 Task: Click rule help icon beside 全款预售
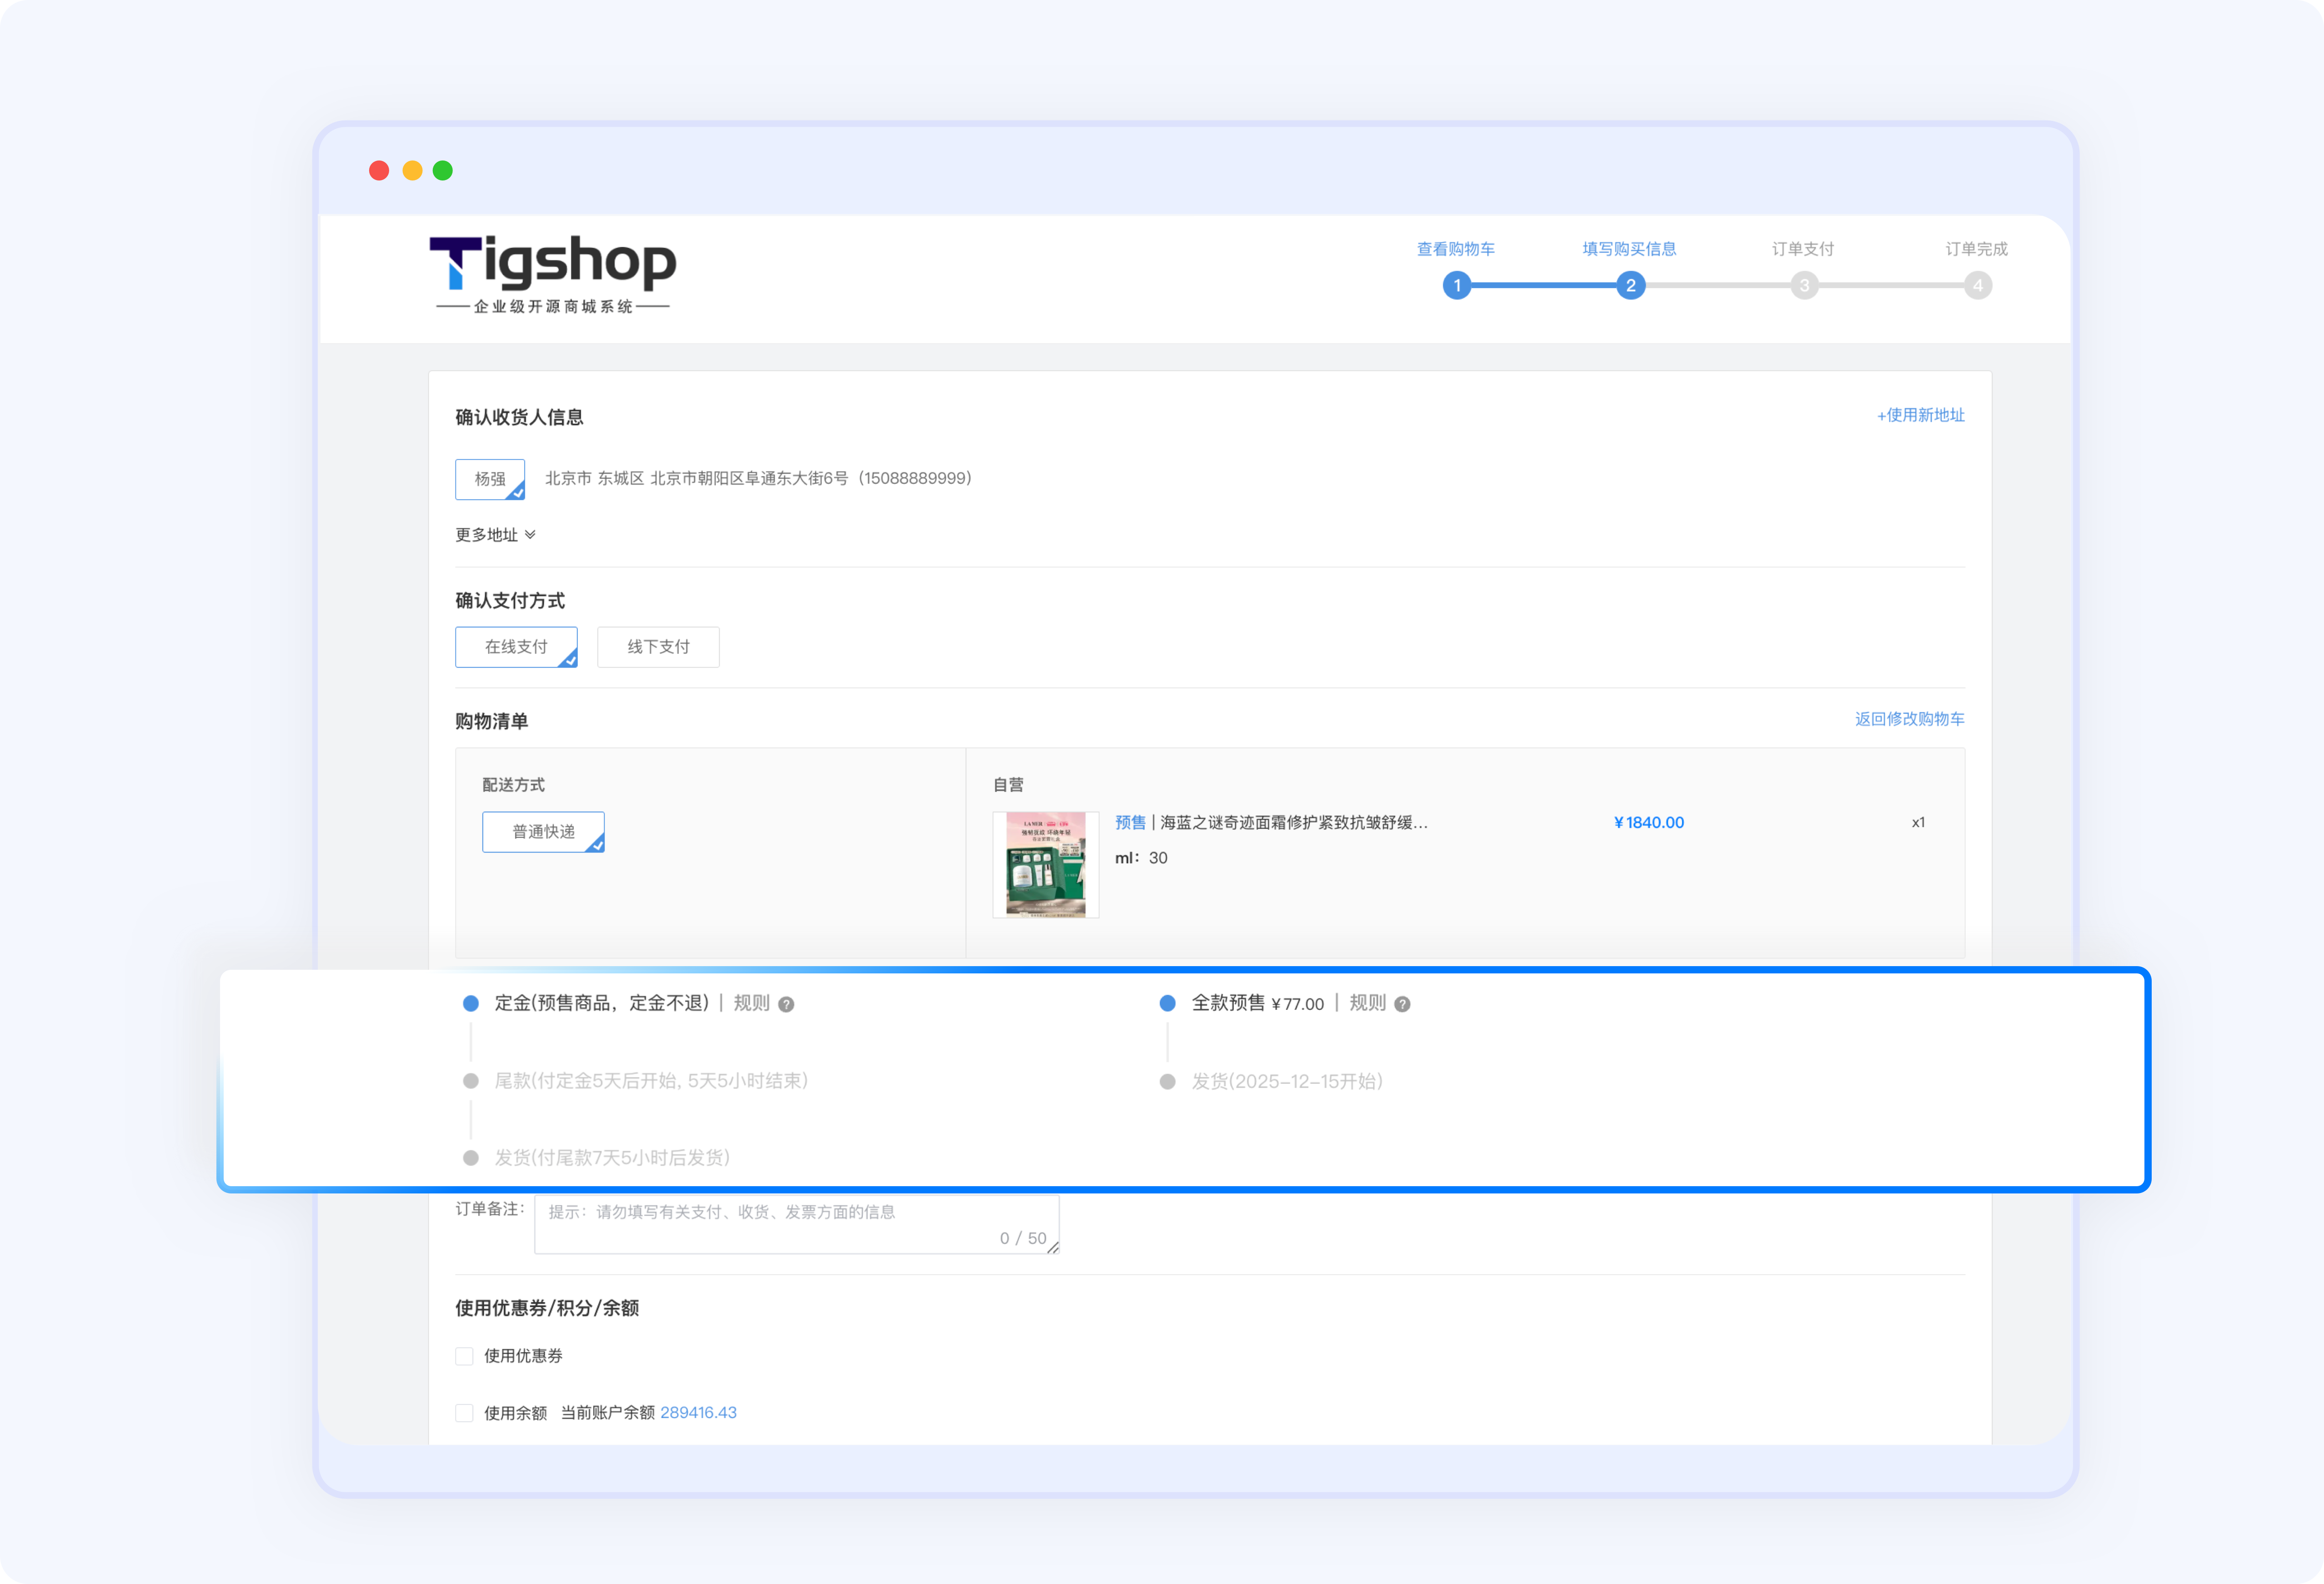point(1402,1004)
